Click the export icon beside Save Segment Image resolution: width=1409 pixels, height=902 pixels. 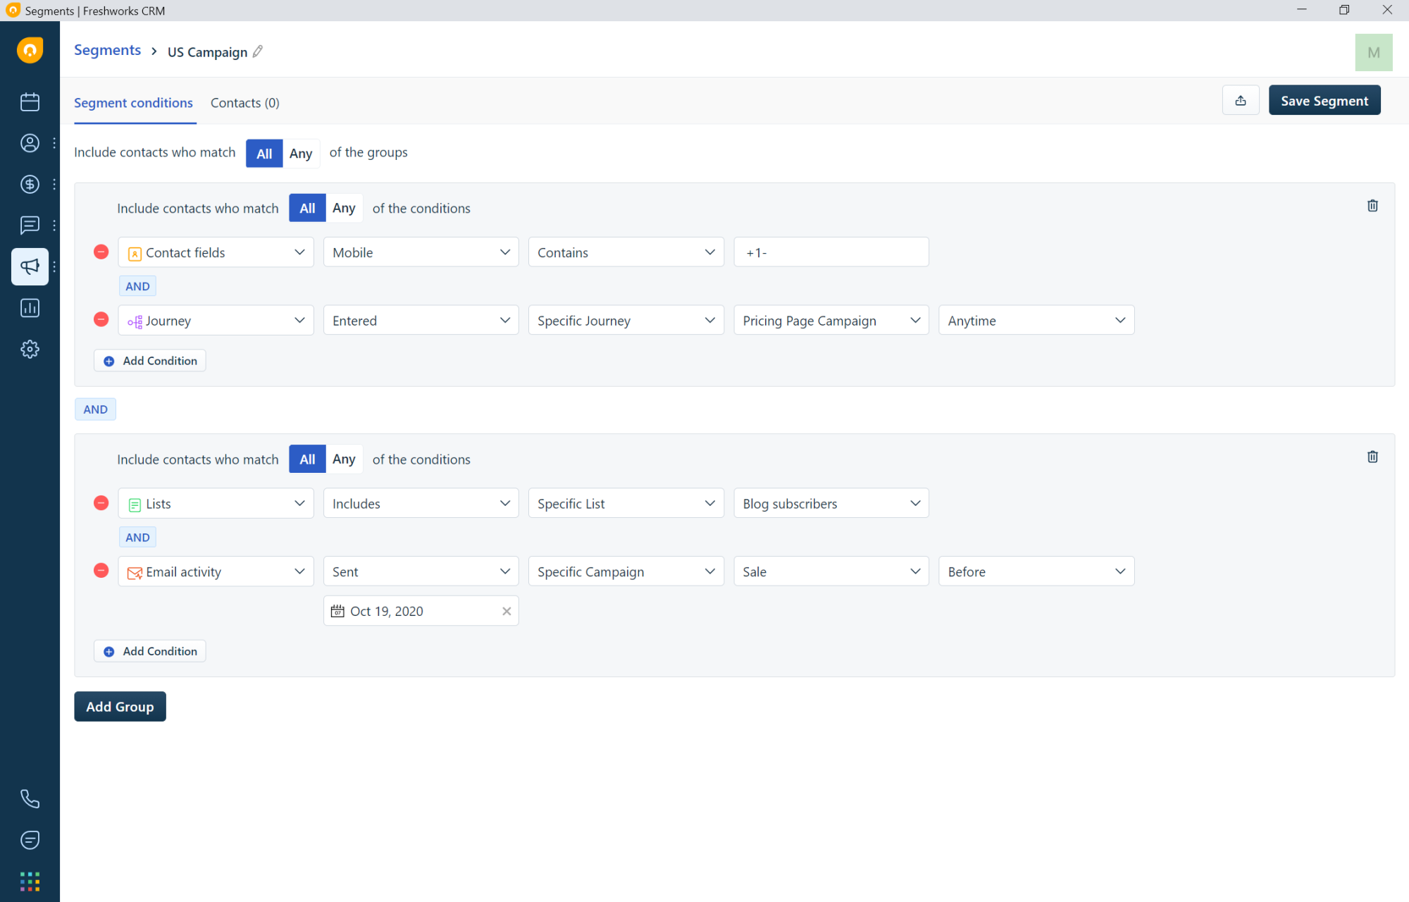point(1241,101)
